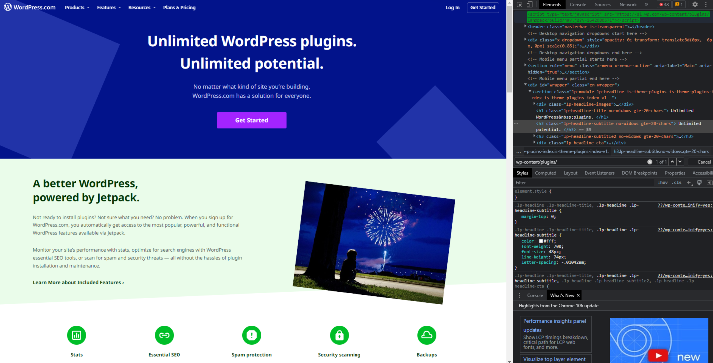Open the Features dropdown menu
The height and width of the screenshot is (363, 713).
tap(108, 7)
